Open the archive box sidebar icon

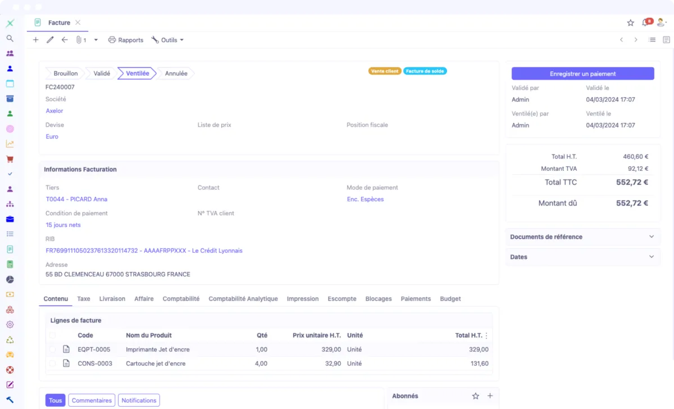tap(10, 99)
